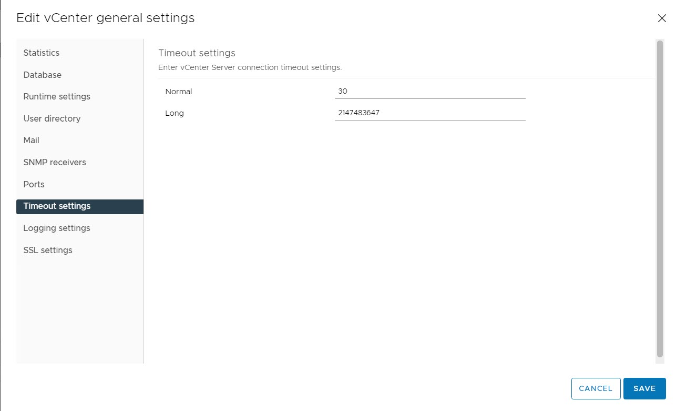This screenshot has height=411, width=676.
Task: Open the Logging settings section
Action: point(57,228)
